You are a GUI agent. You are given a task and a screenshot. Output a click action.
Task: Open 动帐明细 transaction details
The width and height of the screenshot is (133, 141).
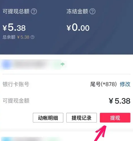48,118
